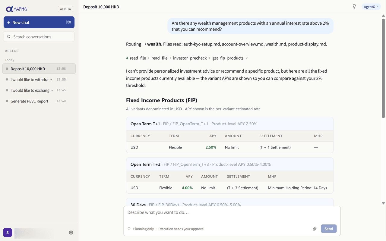Open the AgentX dropdown
386x241 pixels.
point(371,7)
